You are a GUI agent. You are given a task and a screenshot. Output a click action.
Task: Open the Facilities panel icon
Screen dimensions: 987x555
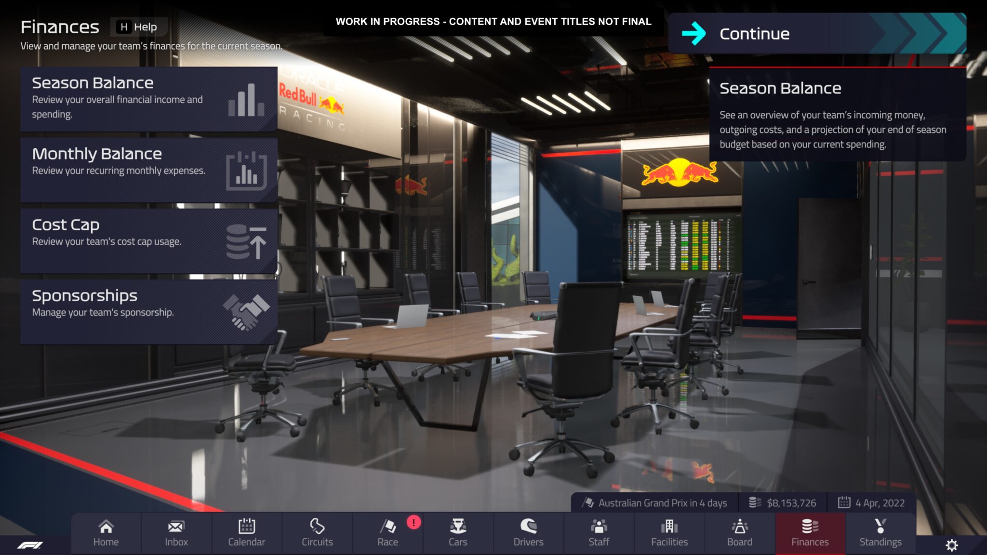(x=669, y=531)
